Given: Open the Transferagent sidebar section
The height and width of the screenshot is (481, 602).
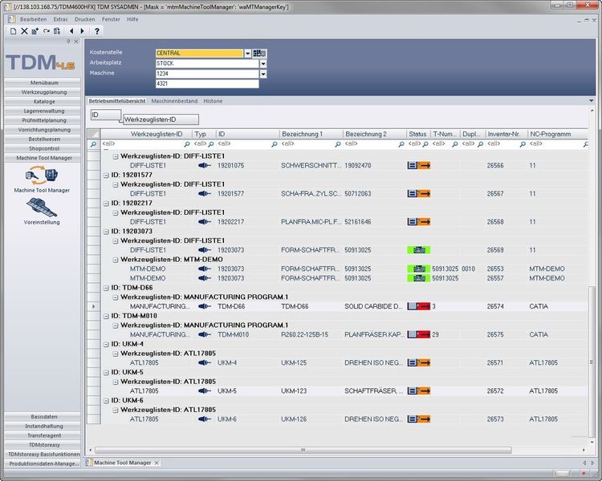Looking at the screenshot, I should point(44,435).
